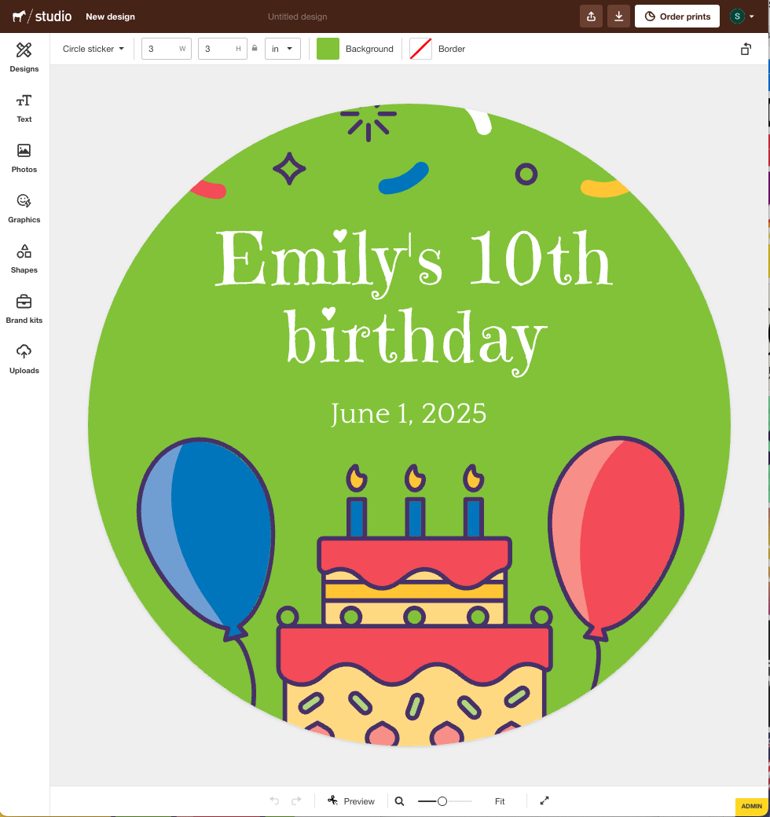The image size is (770, 817).
Task: Toggle the dimension lock icon
Action: point(255,48)
